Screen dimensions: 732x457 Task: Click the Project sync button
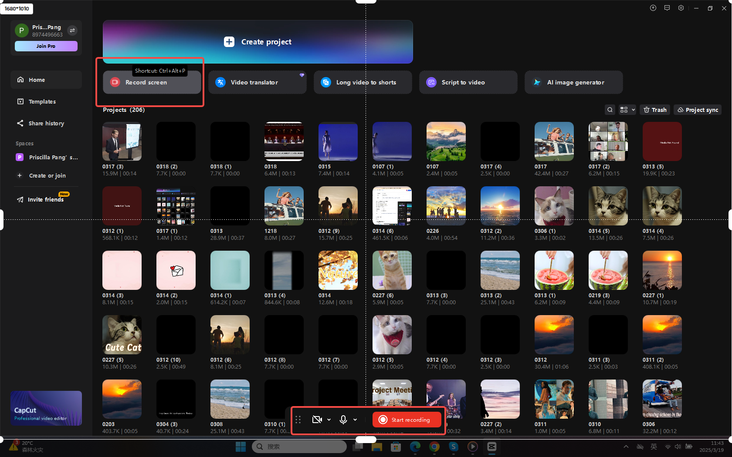[x=698, y=110]
